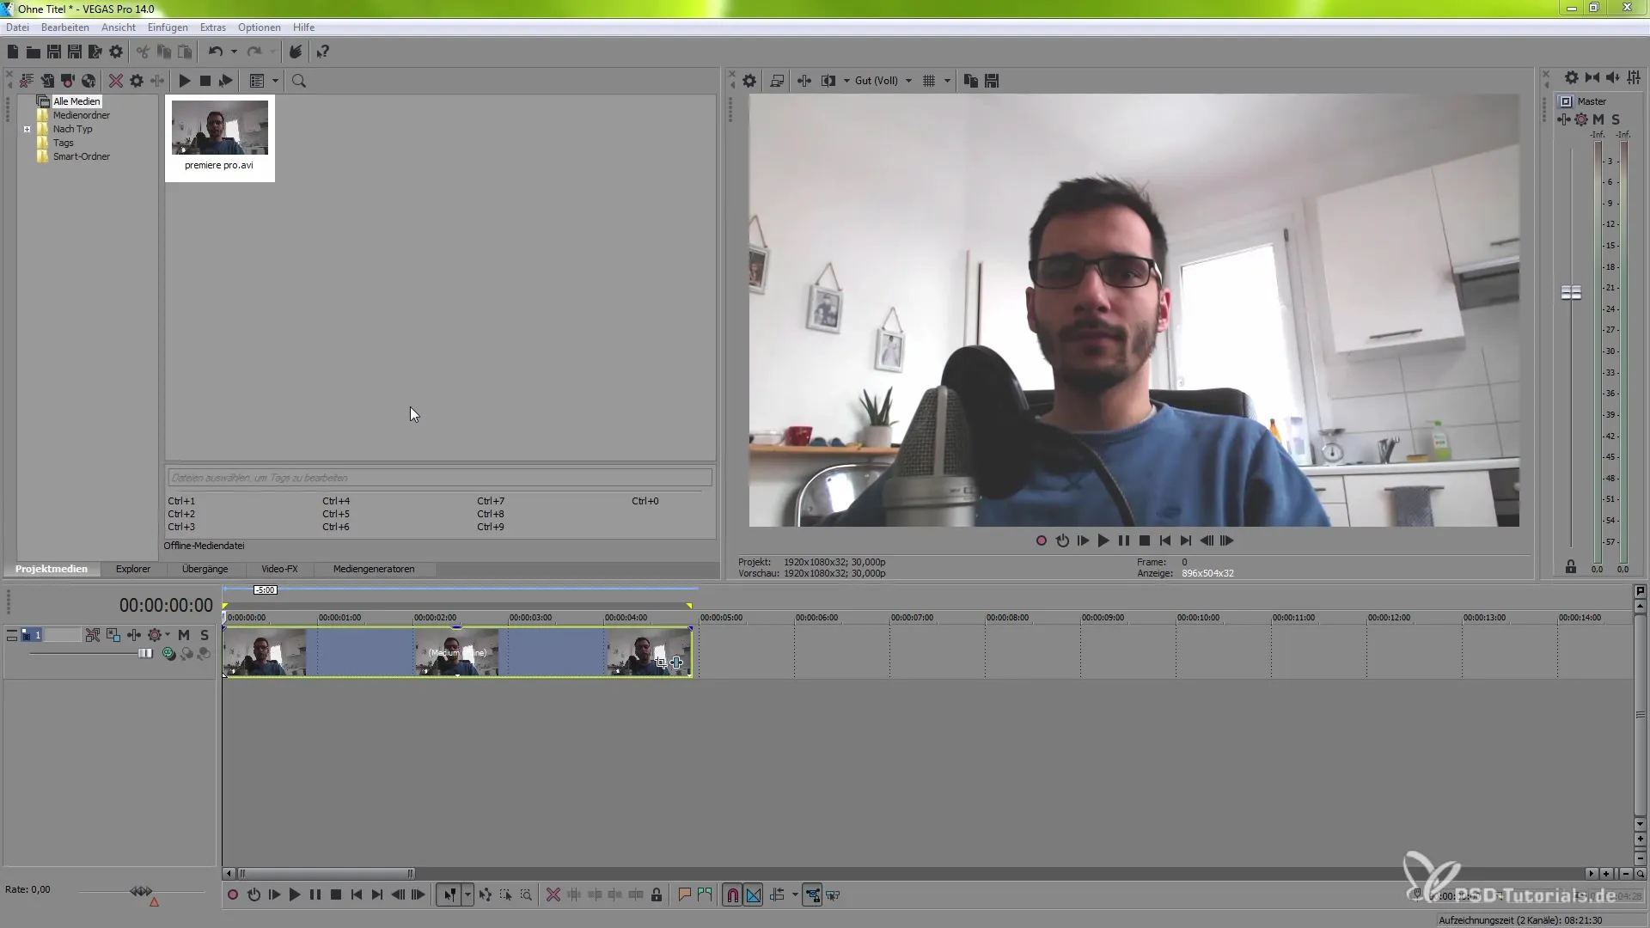The width and height of the screenshot is (1650, 928).
Task: Click the Cut scissors icon
Action: click(143, 52)
